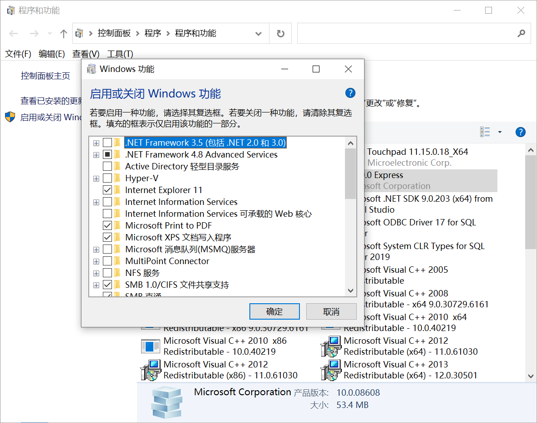Screen dimensions: 537x423
Task: Disable SMB 1.0/CIFS 文件共享支持 checkbox
Action: [x=107, y=285]
